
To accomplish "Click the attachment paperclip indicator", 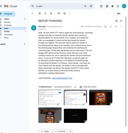I will tap(82, 26).
